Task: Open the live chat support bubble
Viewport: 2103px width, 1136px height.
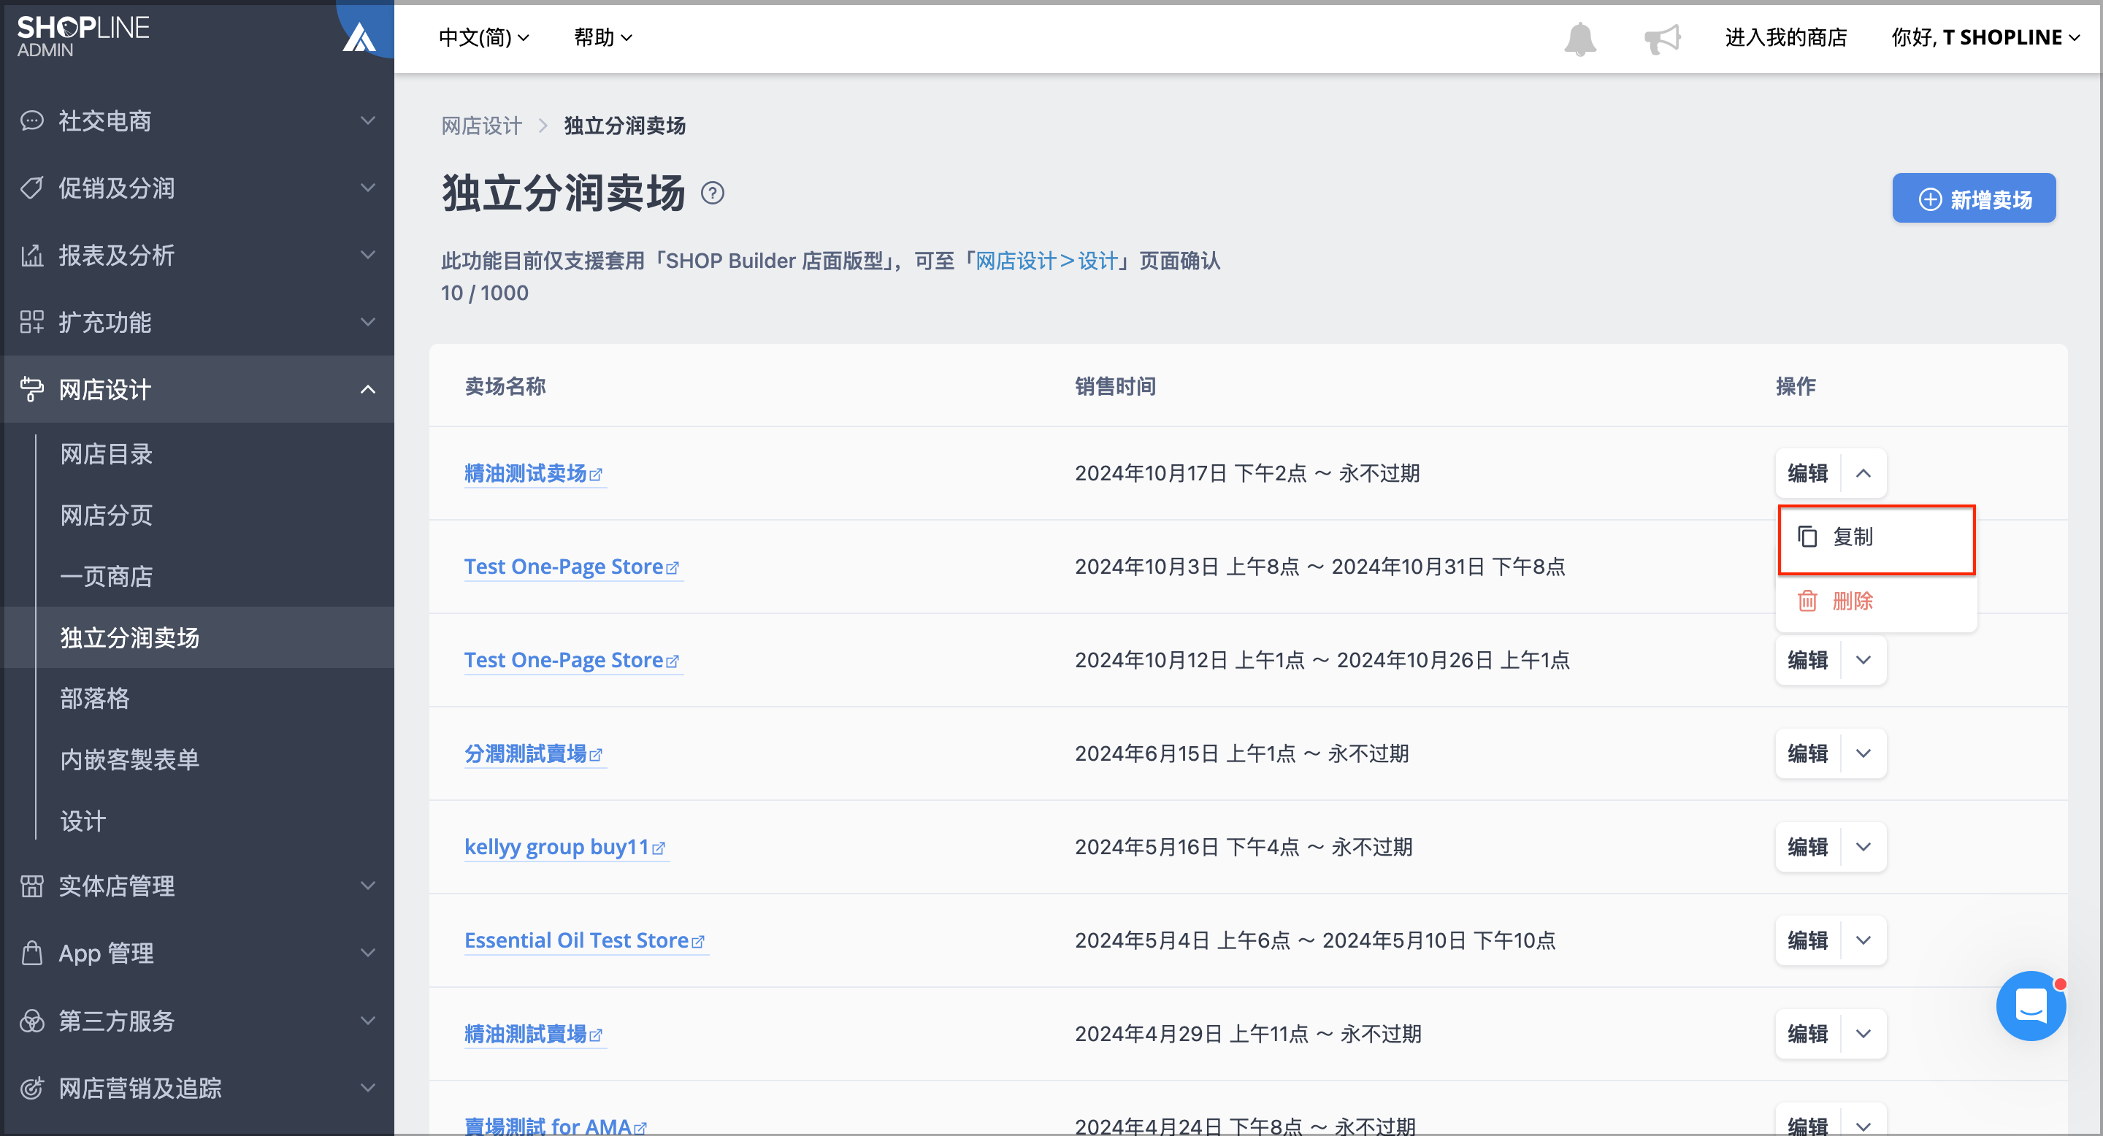Action: pyautogui.click(x=2030, y=1005)
